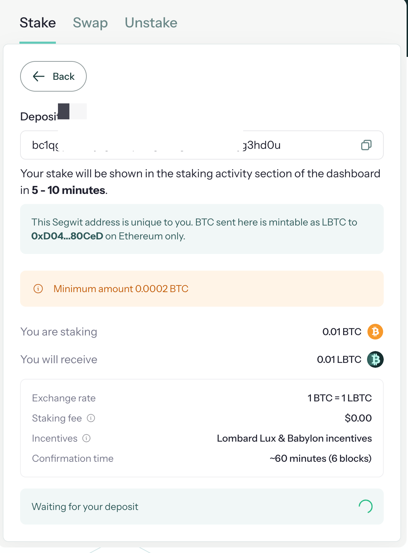The width and height of the screenshot is (408, 553).
Task: Click the loading spinner in Waiting for deposit
Action: click(366, 507)
